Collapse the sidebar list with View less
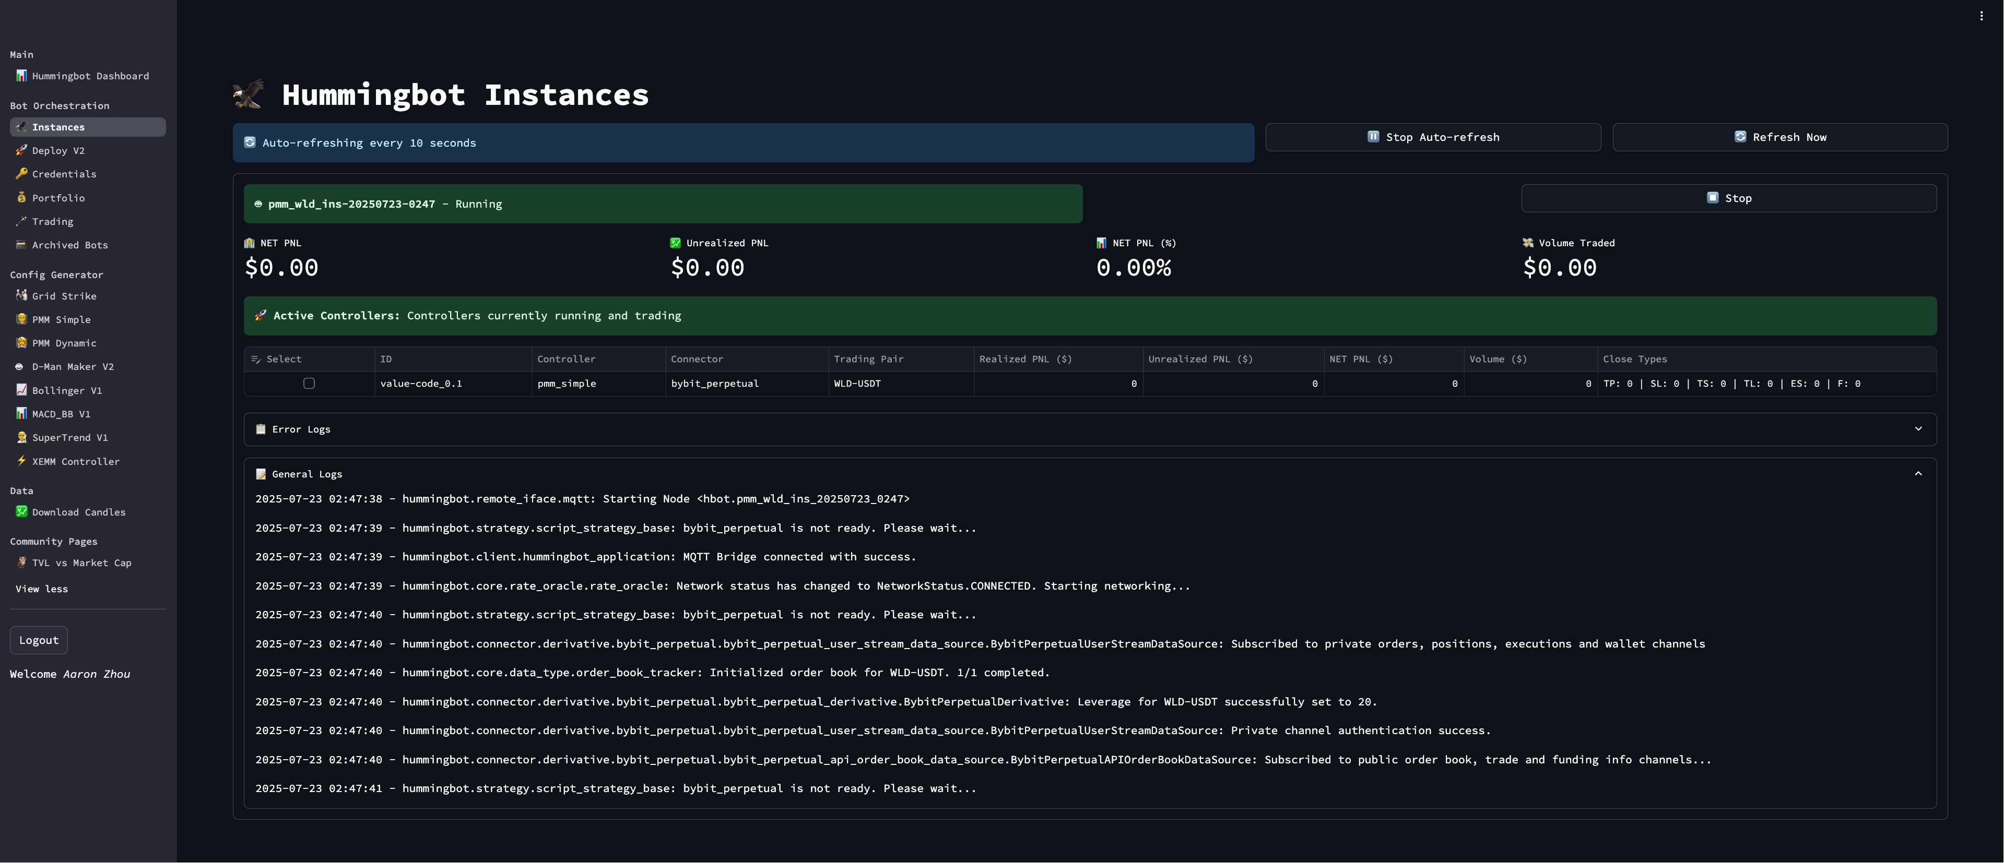 click(x=42, y=589)
